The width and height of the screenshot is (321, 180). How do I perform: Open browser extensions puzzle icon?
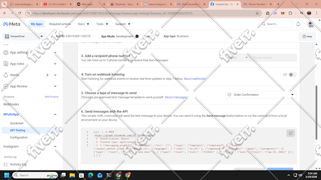(x=290, y=13)
